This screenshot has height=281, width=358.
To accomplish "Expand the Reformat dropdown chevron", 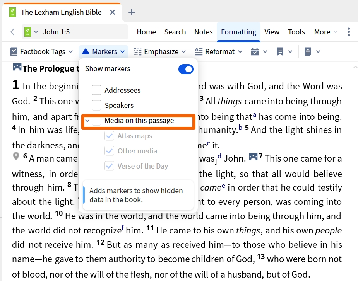I will (240, 52).
